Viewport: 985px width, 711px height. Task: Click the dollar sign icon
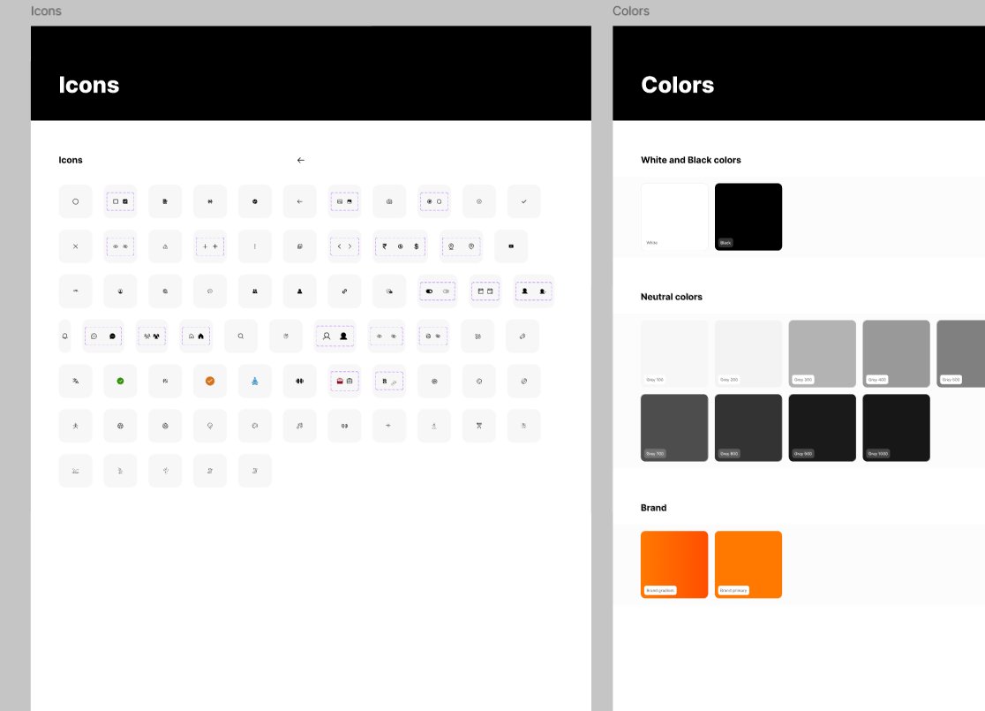416,246
